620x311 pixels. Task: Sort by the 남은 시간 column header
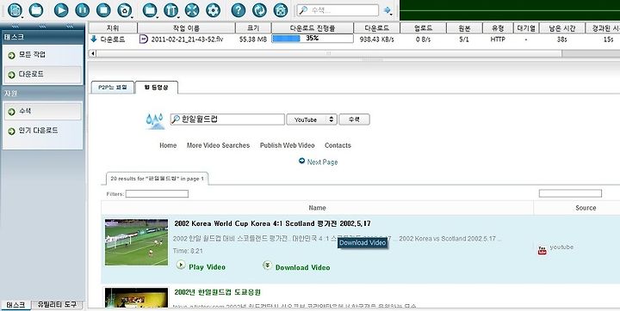pyautogui.click(x=561, y=28)
